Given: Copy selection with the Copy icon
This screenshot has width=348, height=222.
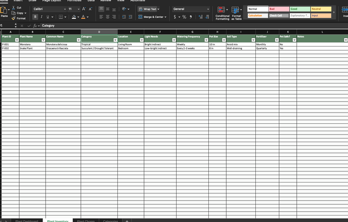Looking at the screenshot, I should [13, 13].
